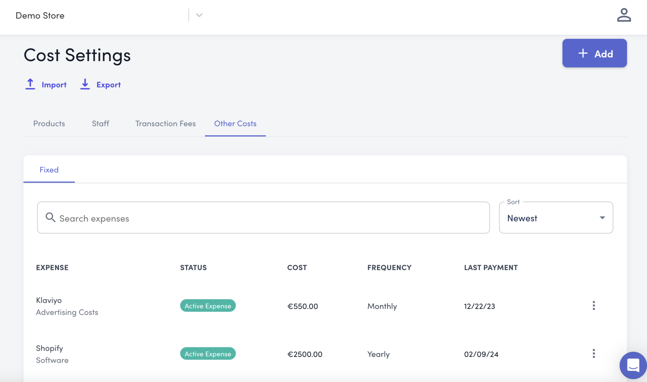Focus the Search expenses field
The height and width of the screenshot is (382, 647).
pyautogui.click(x=269, y=218)
